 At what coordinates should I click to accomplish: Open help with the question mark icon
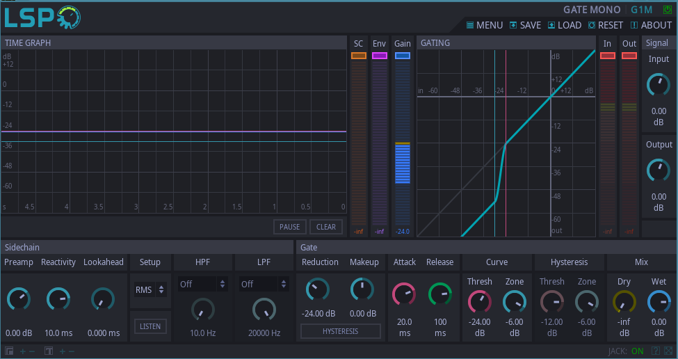click(x=656, y=351)
